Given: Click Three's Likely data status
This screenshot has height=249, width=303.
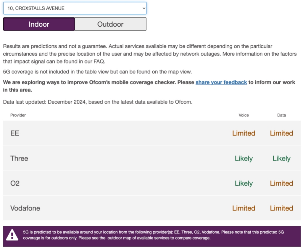Looking at the screenshot, I should pyautogui.click(x=281, y=158).
